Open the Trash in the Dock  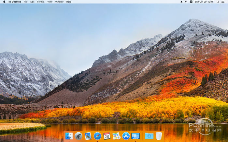point(159,136)
